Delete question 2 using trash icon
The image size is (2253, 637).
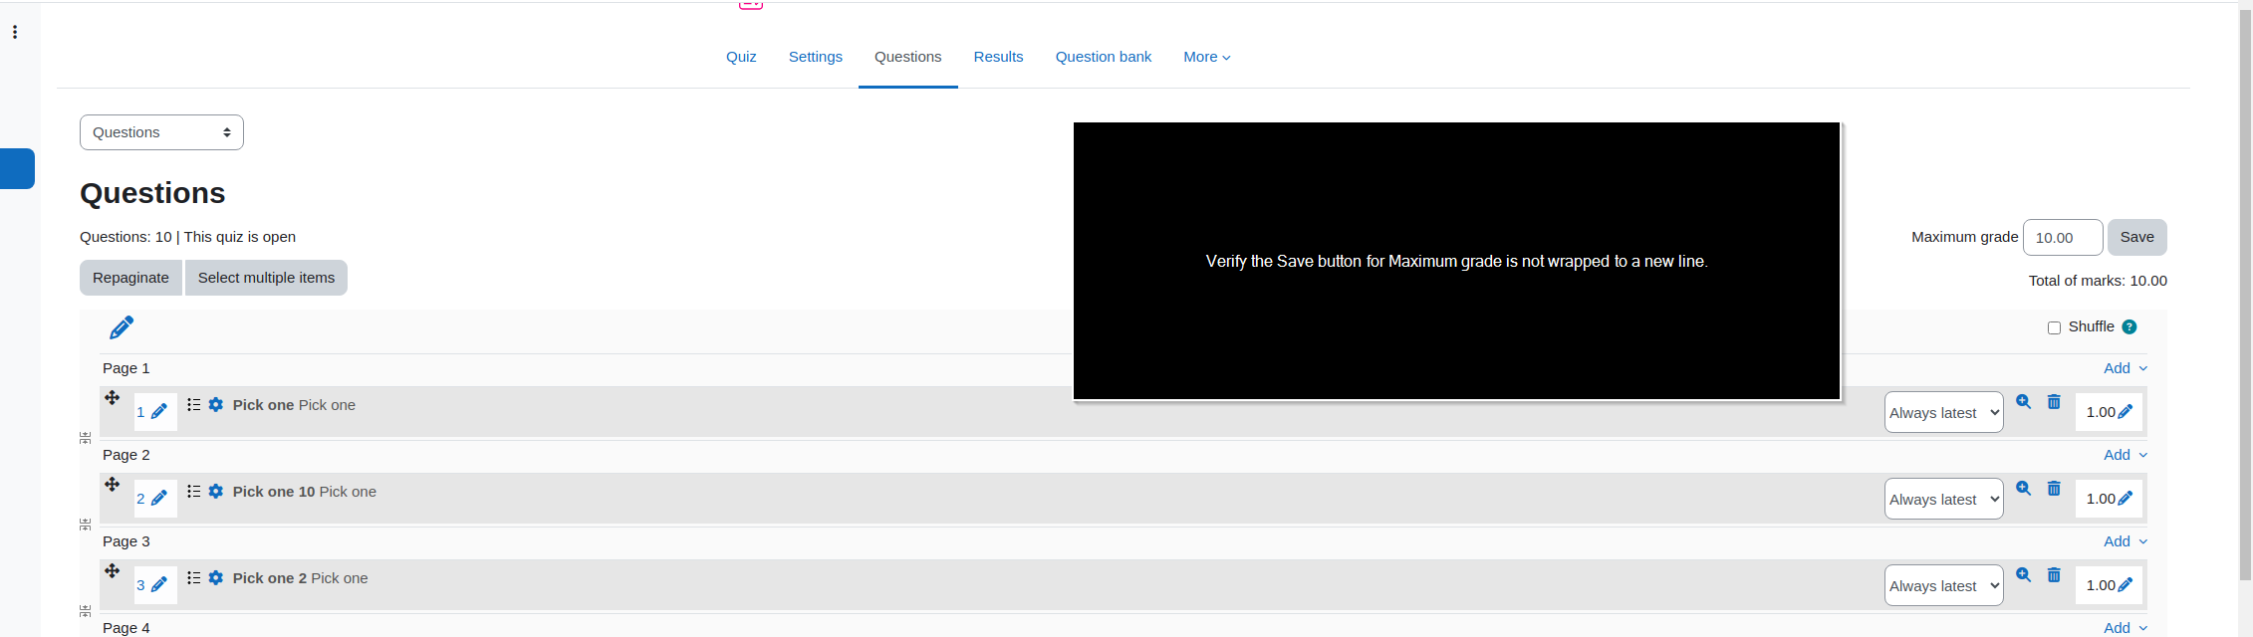(2054, 489)
